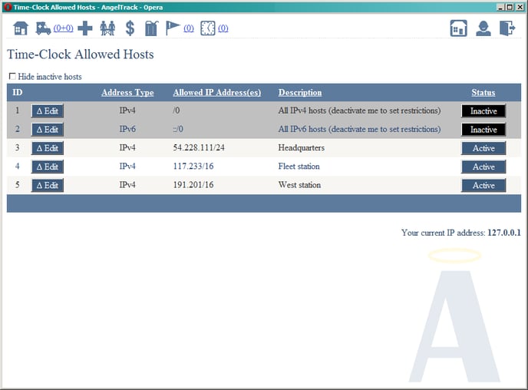
Task: Enable Hide inactive hosts checkbox
Action: 12,77
